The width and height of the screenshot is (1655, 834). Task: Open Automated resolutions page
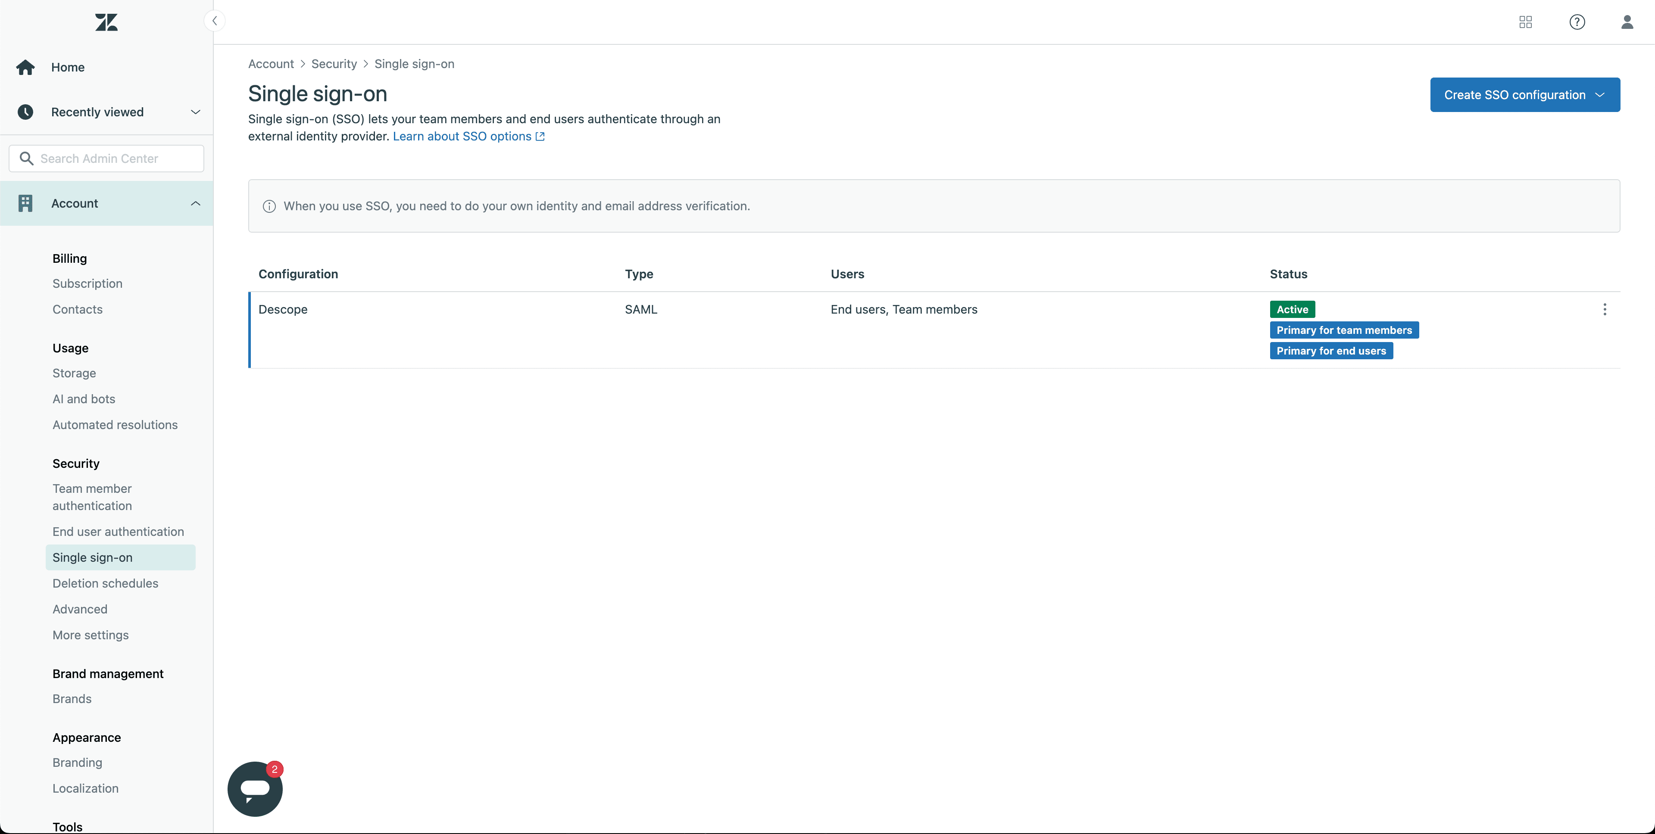tap(115, 424)
